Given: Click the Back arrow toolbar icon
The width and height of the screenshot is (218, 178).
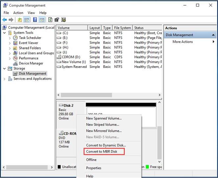Looking at the screenshot, I should click(x=5, y=20).
